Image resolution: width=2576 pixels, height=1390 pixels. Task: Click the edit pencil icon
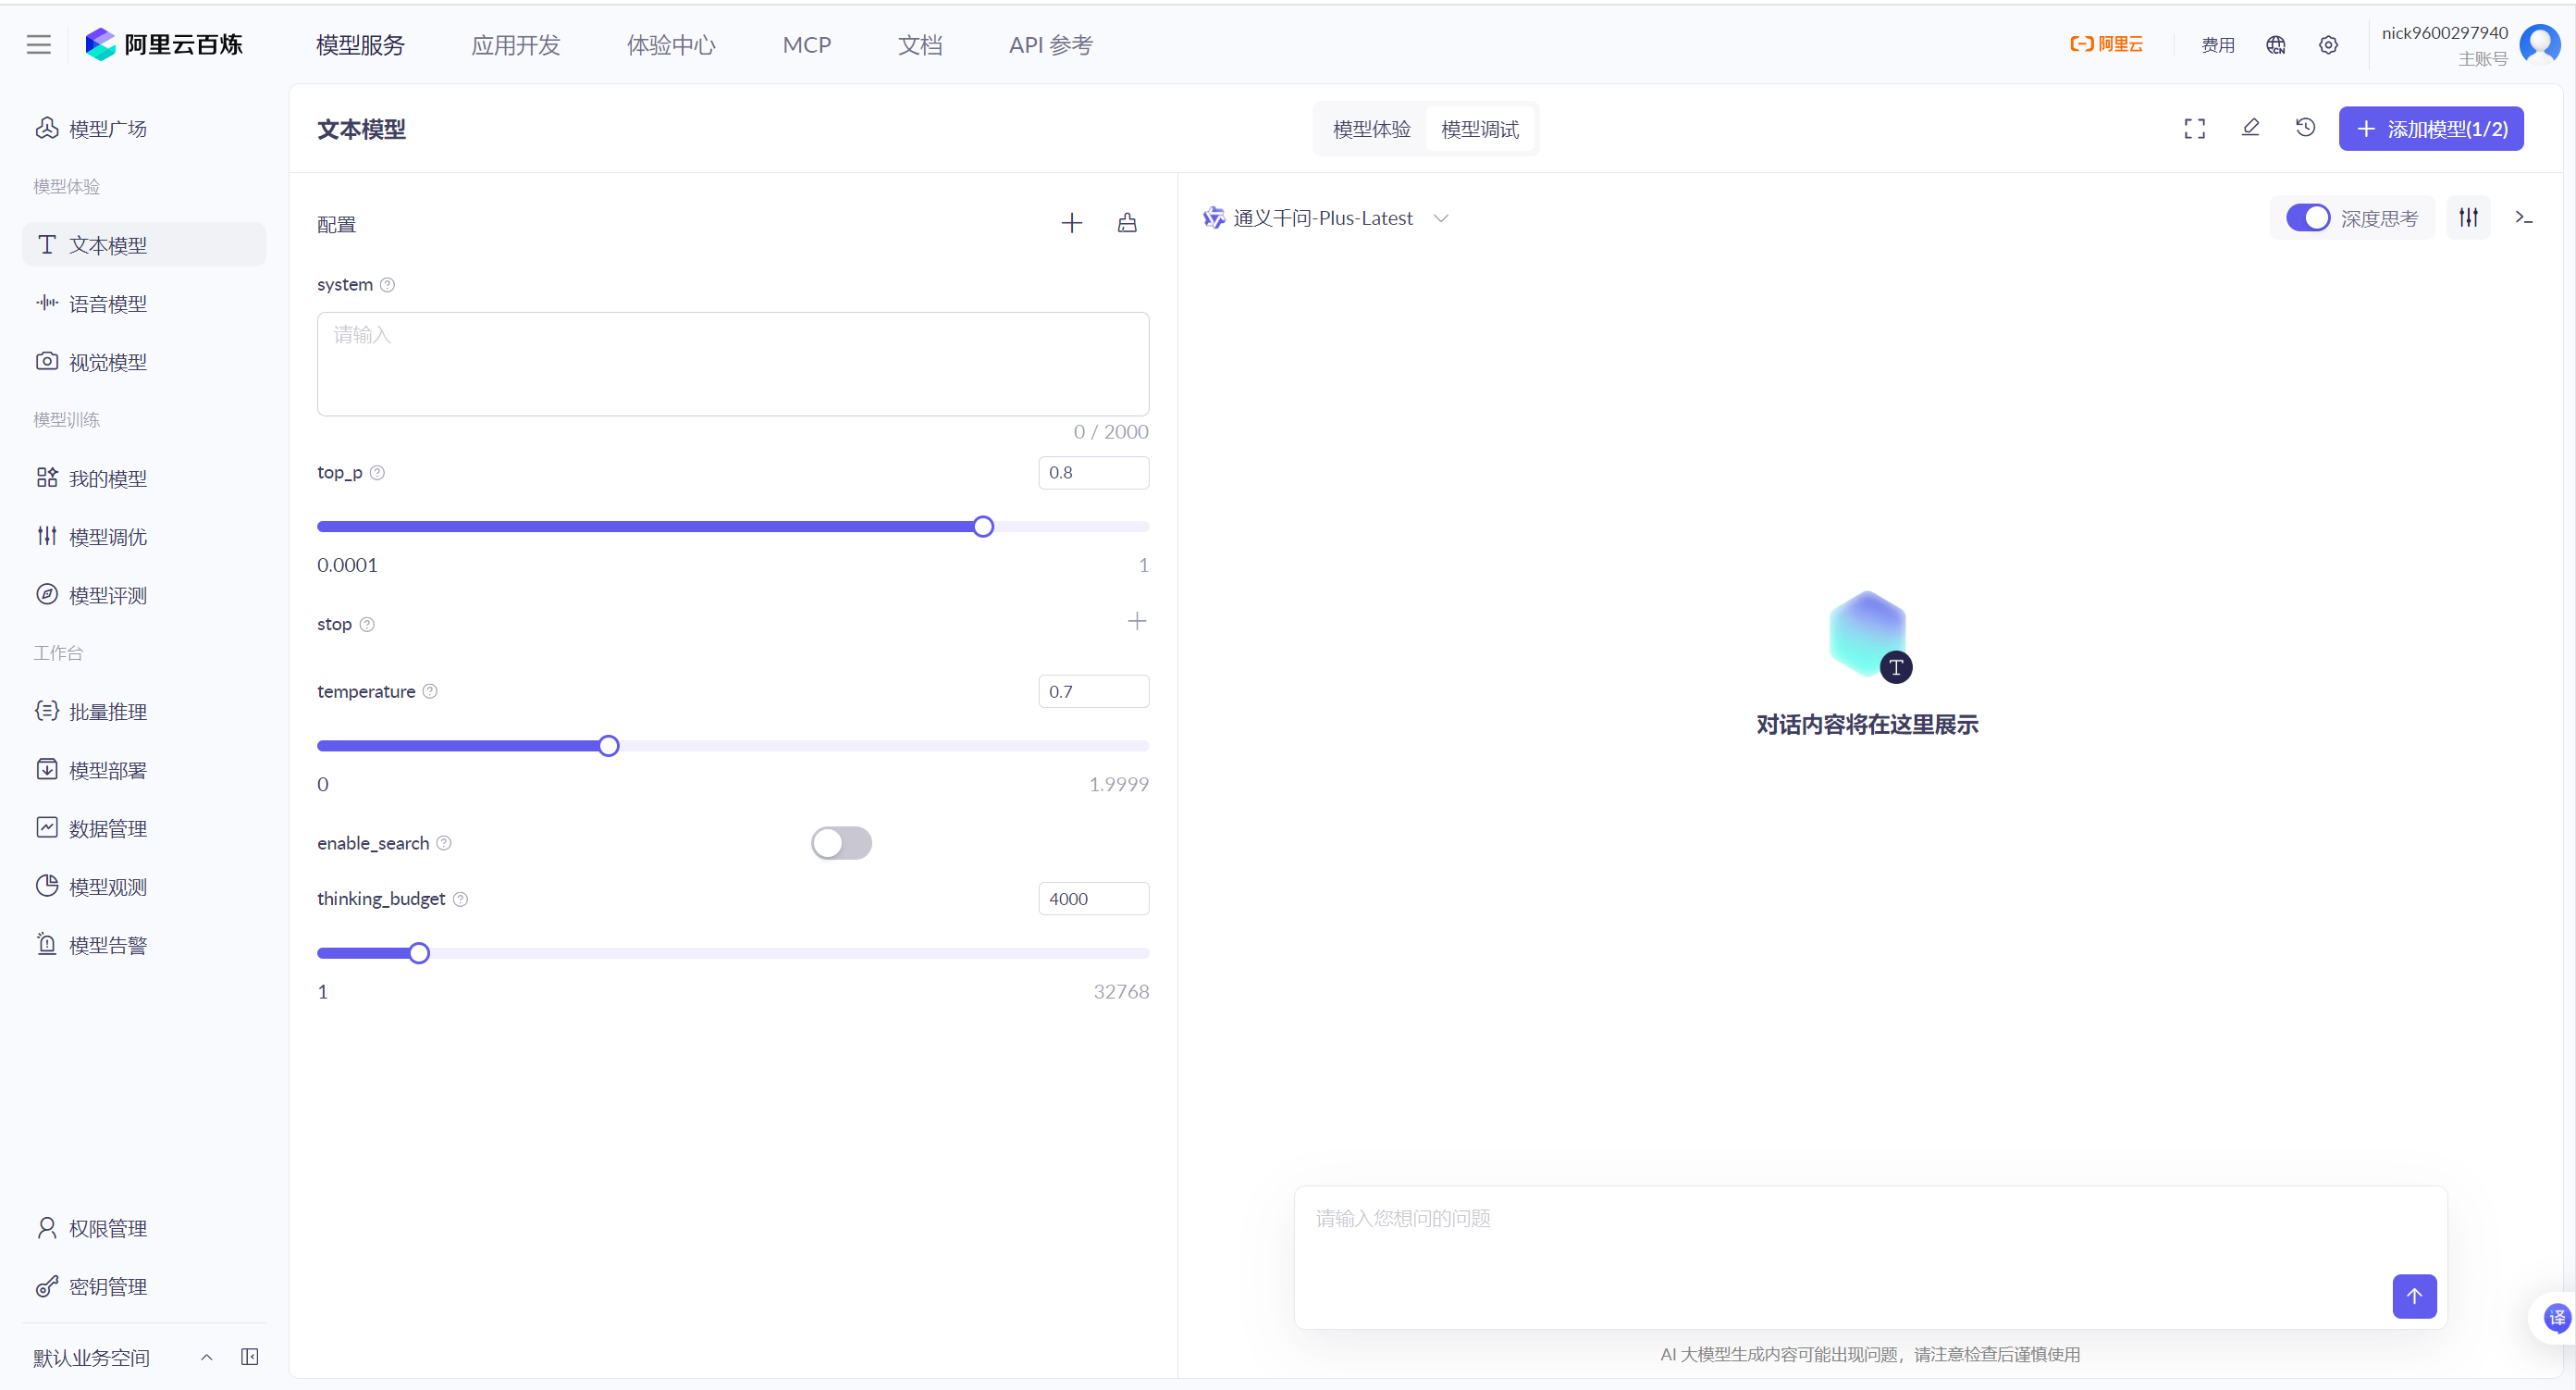click(2250, 128)
